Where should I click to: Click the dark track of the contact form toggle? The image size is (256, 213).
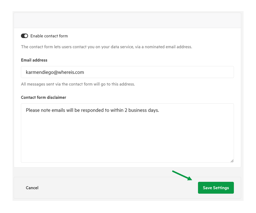pos(22,36)
